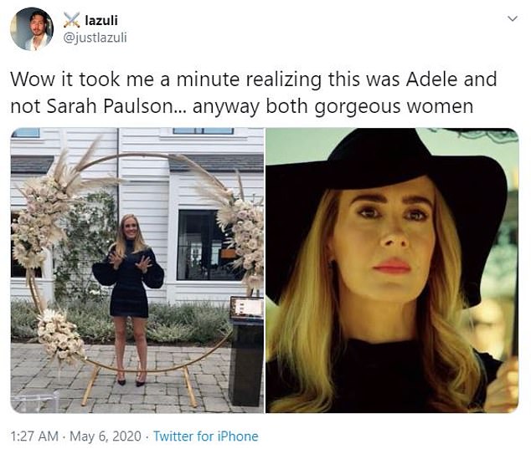The width and height of the screenshot is (531, 449).
Task: Open the @justlazuli handle link
Action: (x=95, y=37)
